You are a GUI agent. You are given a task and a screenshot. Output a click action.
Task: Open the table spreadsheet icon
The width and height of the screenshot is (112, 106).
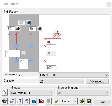click(49, 101)
